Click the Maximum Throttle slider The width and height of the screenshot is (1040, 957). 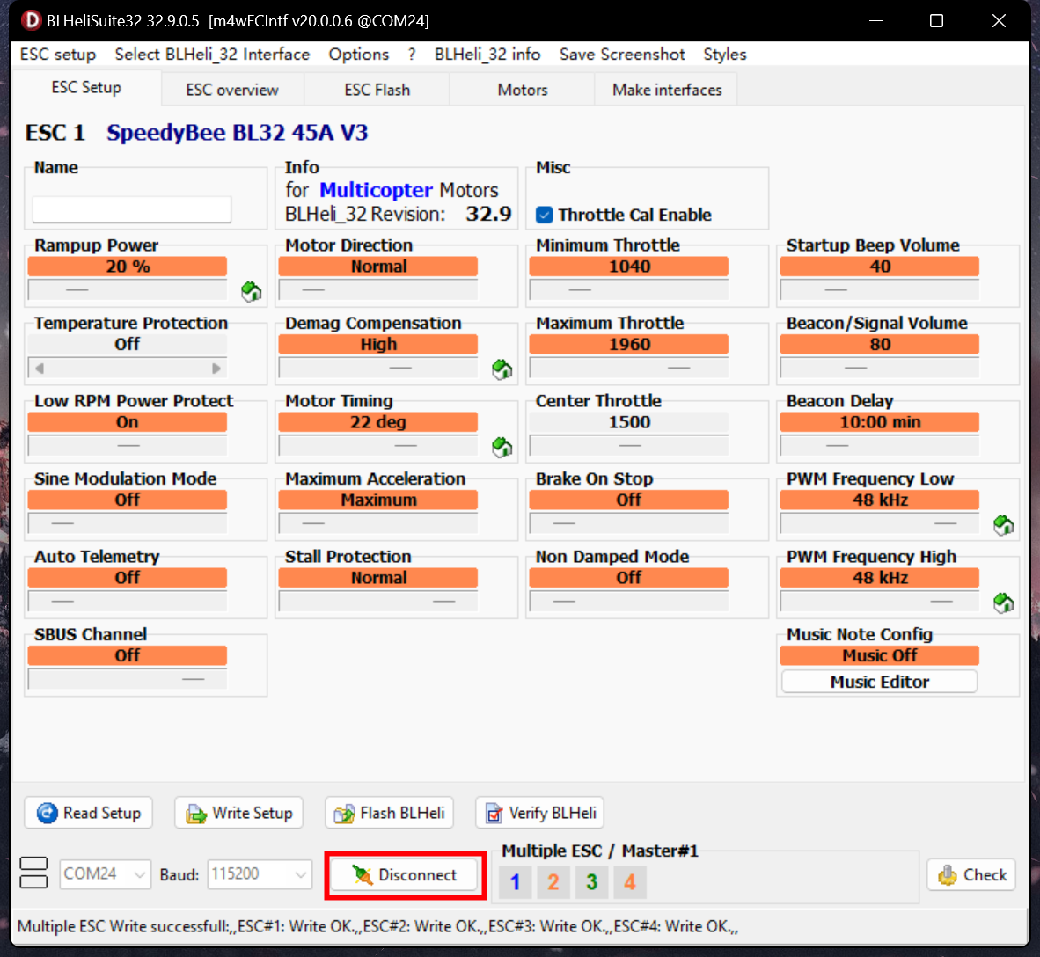click(x=629, y=368)
